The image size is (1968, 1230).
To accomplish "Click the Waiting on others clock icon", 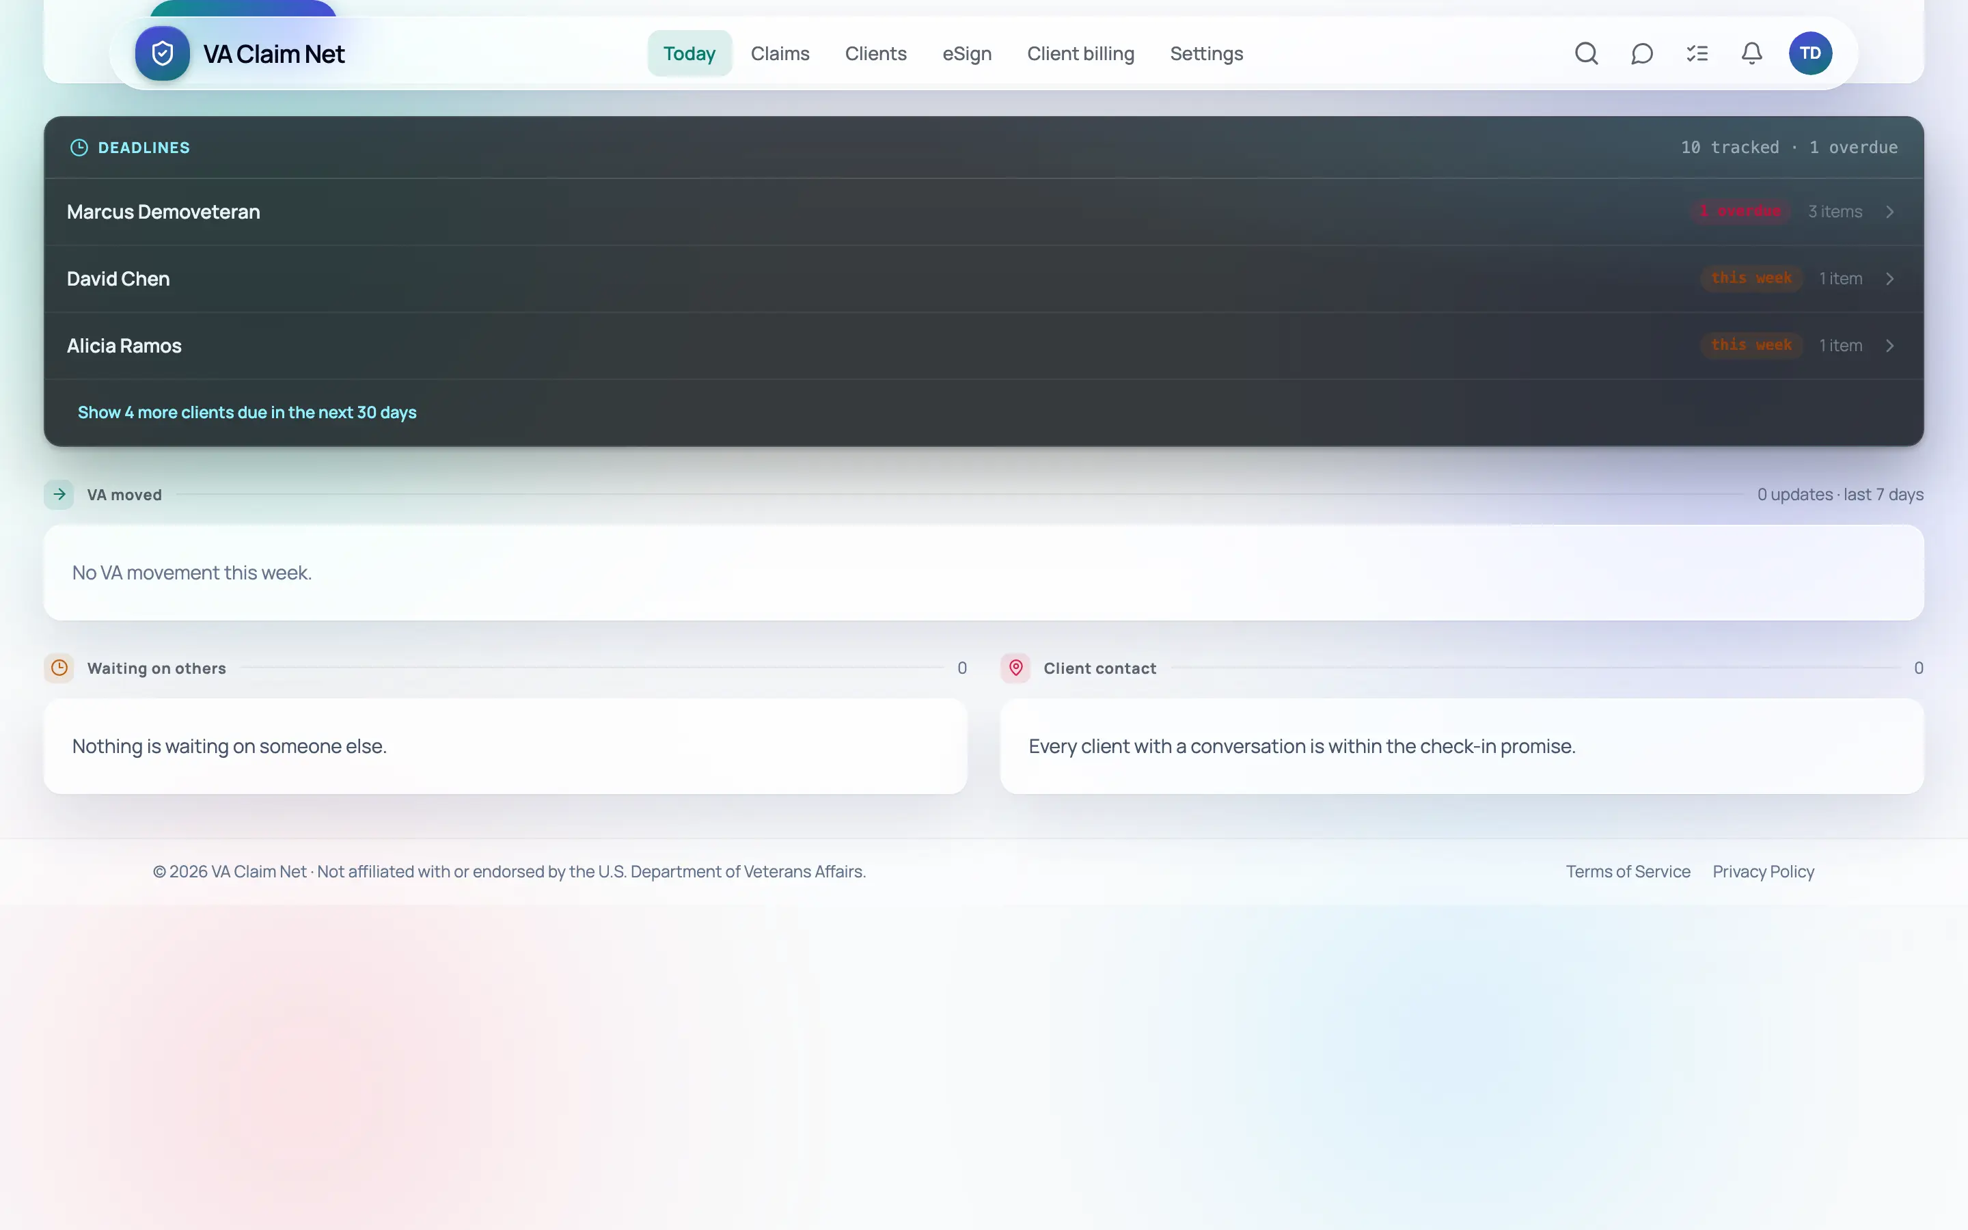I will point(59,668).
